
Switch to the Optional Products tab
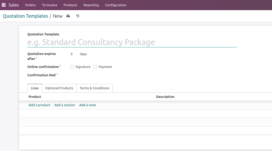pyautogui.click(x=59, y=88)
